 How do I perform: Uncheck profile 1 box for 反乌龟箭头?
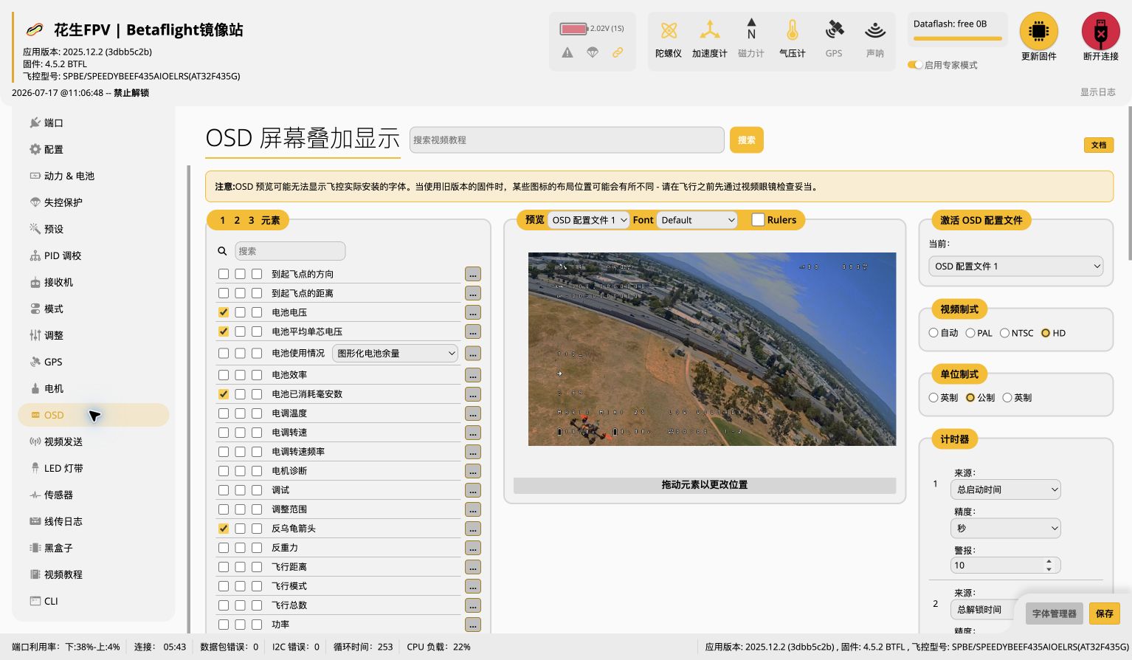[x=224, y=529]
